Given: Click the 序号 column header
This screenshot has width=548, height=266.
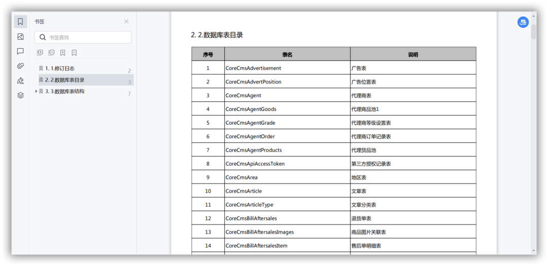Looking at the screenshot, I should click(208, 54).
